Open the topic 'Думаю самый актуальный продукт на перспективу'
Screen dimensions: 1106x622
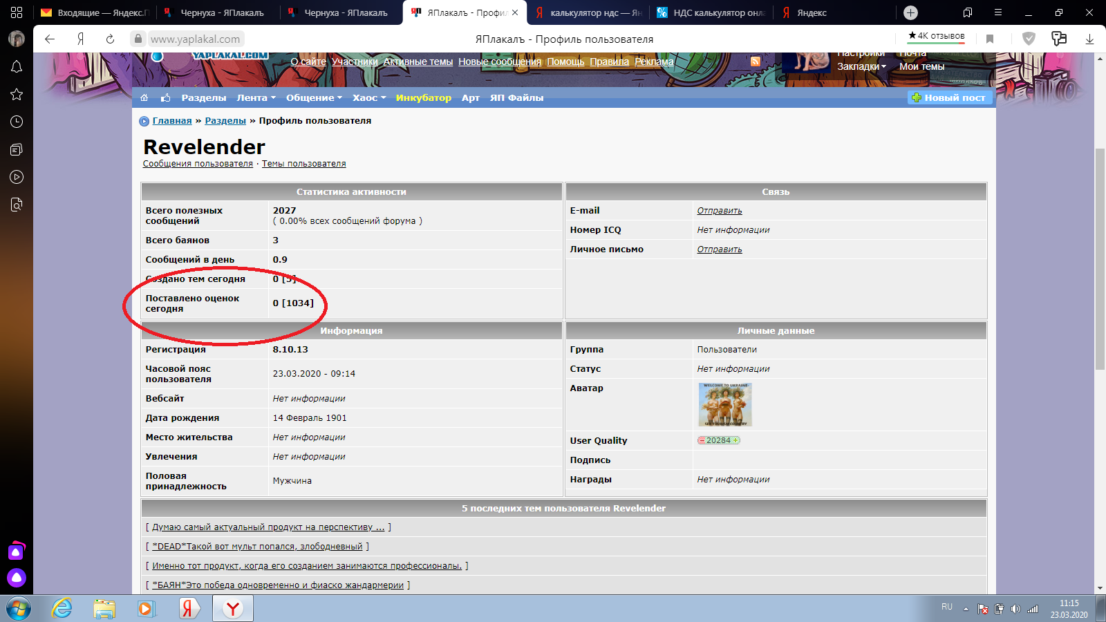point(268,527)
